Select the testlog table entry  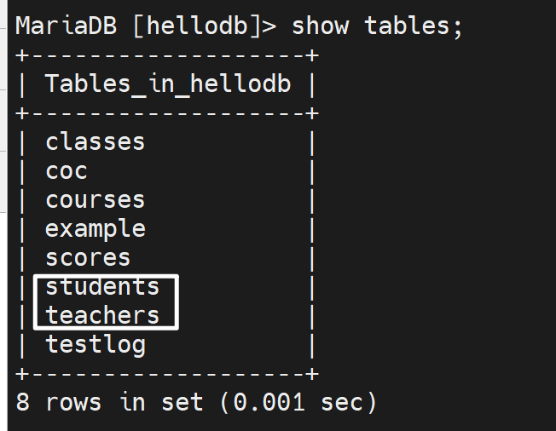coord(95,345)
